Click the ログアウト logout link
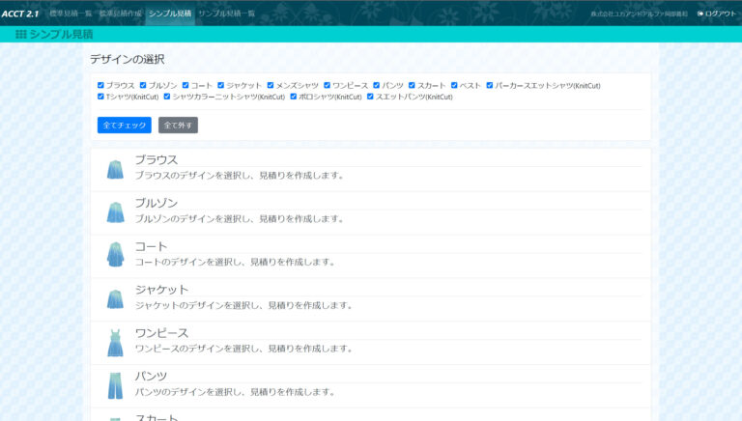The width and height of the screenshot is (742, 421). coord(717,14)
